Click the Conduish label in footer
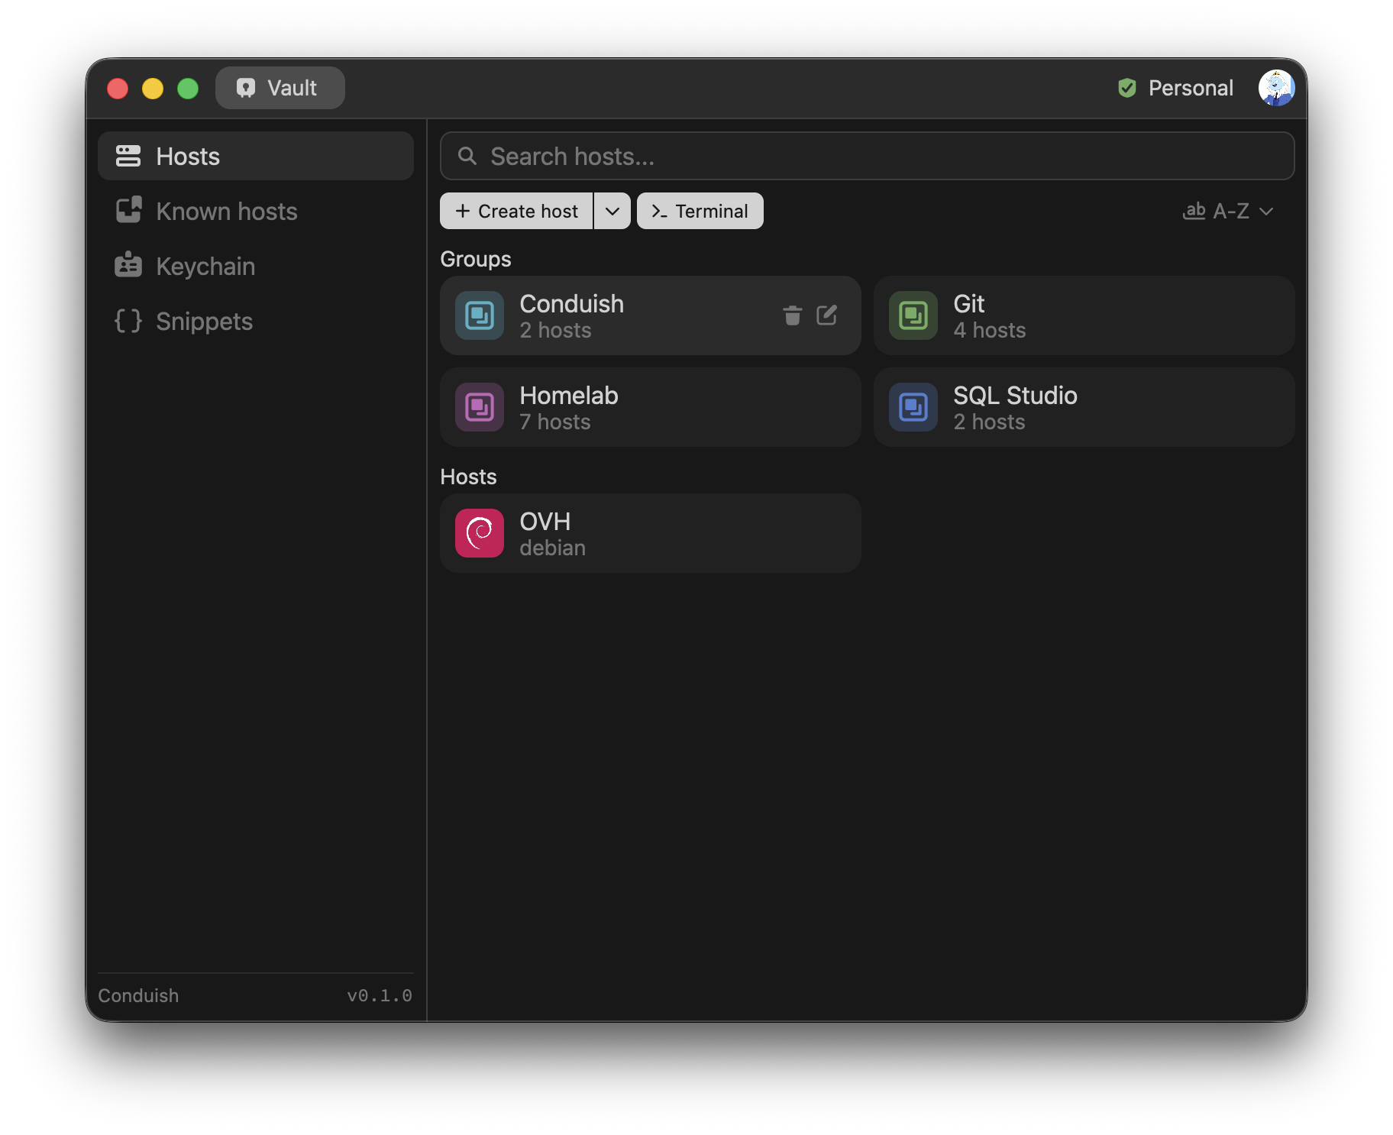Screen dimensions: 1393x1135 [138, 995]
